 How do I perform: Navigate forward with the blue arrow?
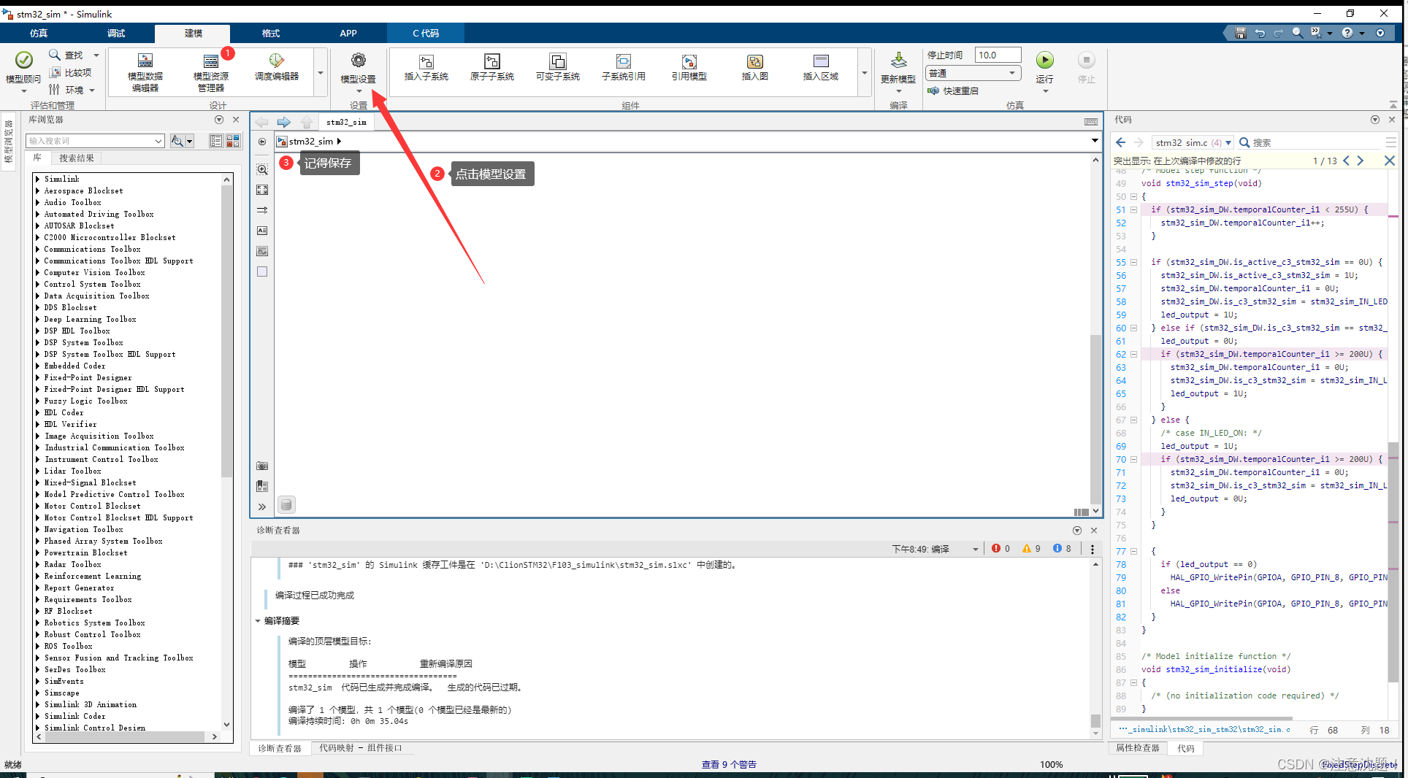[284, 122]
